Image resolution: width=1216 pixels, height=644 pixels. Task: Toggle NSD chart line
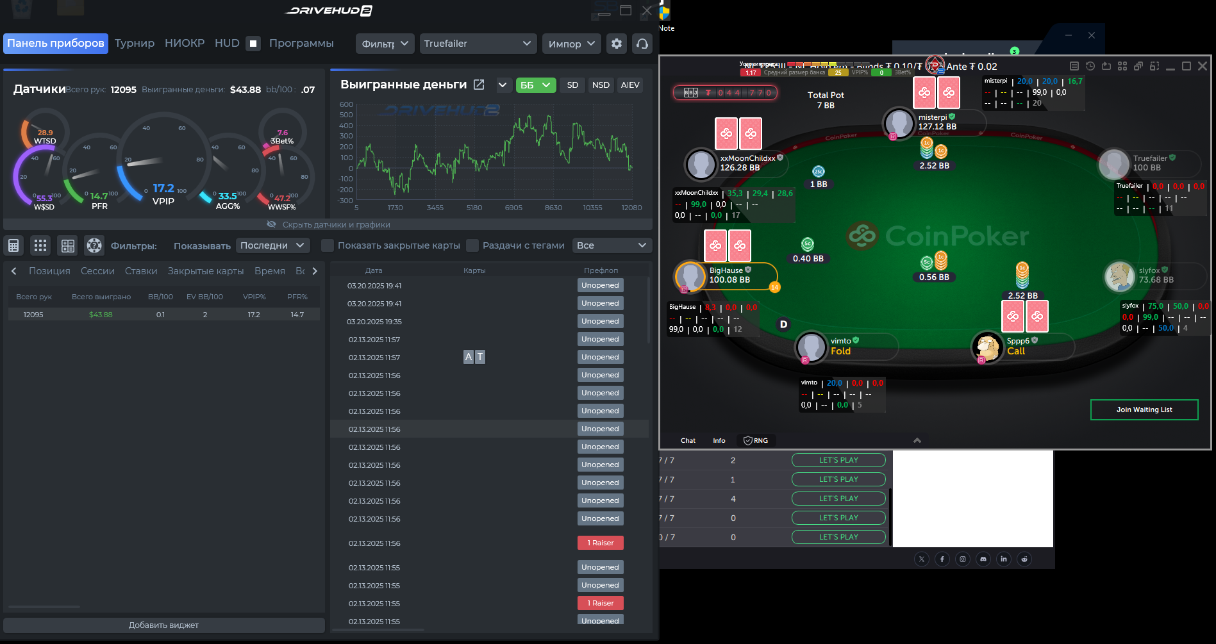(601, 85)
